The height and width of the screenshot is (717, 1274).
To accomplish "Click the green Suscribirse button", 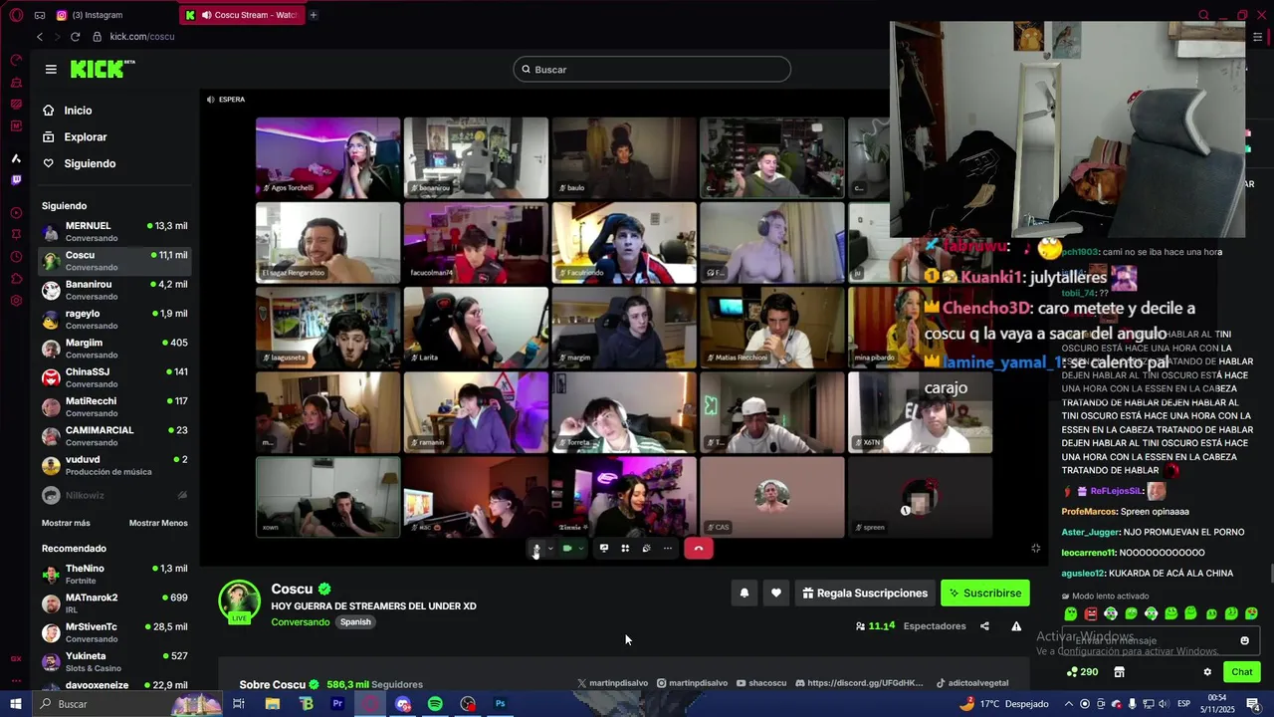I will coord(985,594).
